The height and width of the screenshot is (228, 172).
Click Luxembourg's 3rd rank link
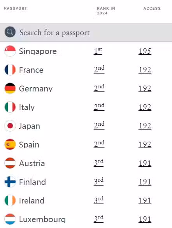click(x=98, y=219)
